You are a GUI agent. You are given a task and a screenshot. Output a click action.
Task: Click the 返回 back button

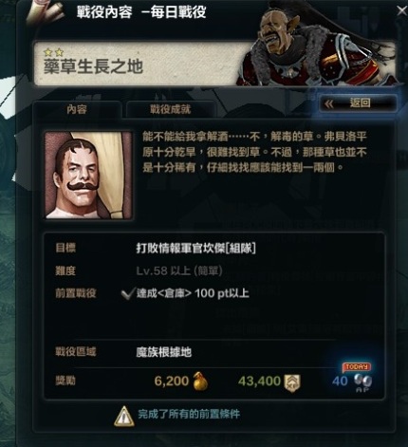(359, 103)
